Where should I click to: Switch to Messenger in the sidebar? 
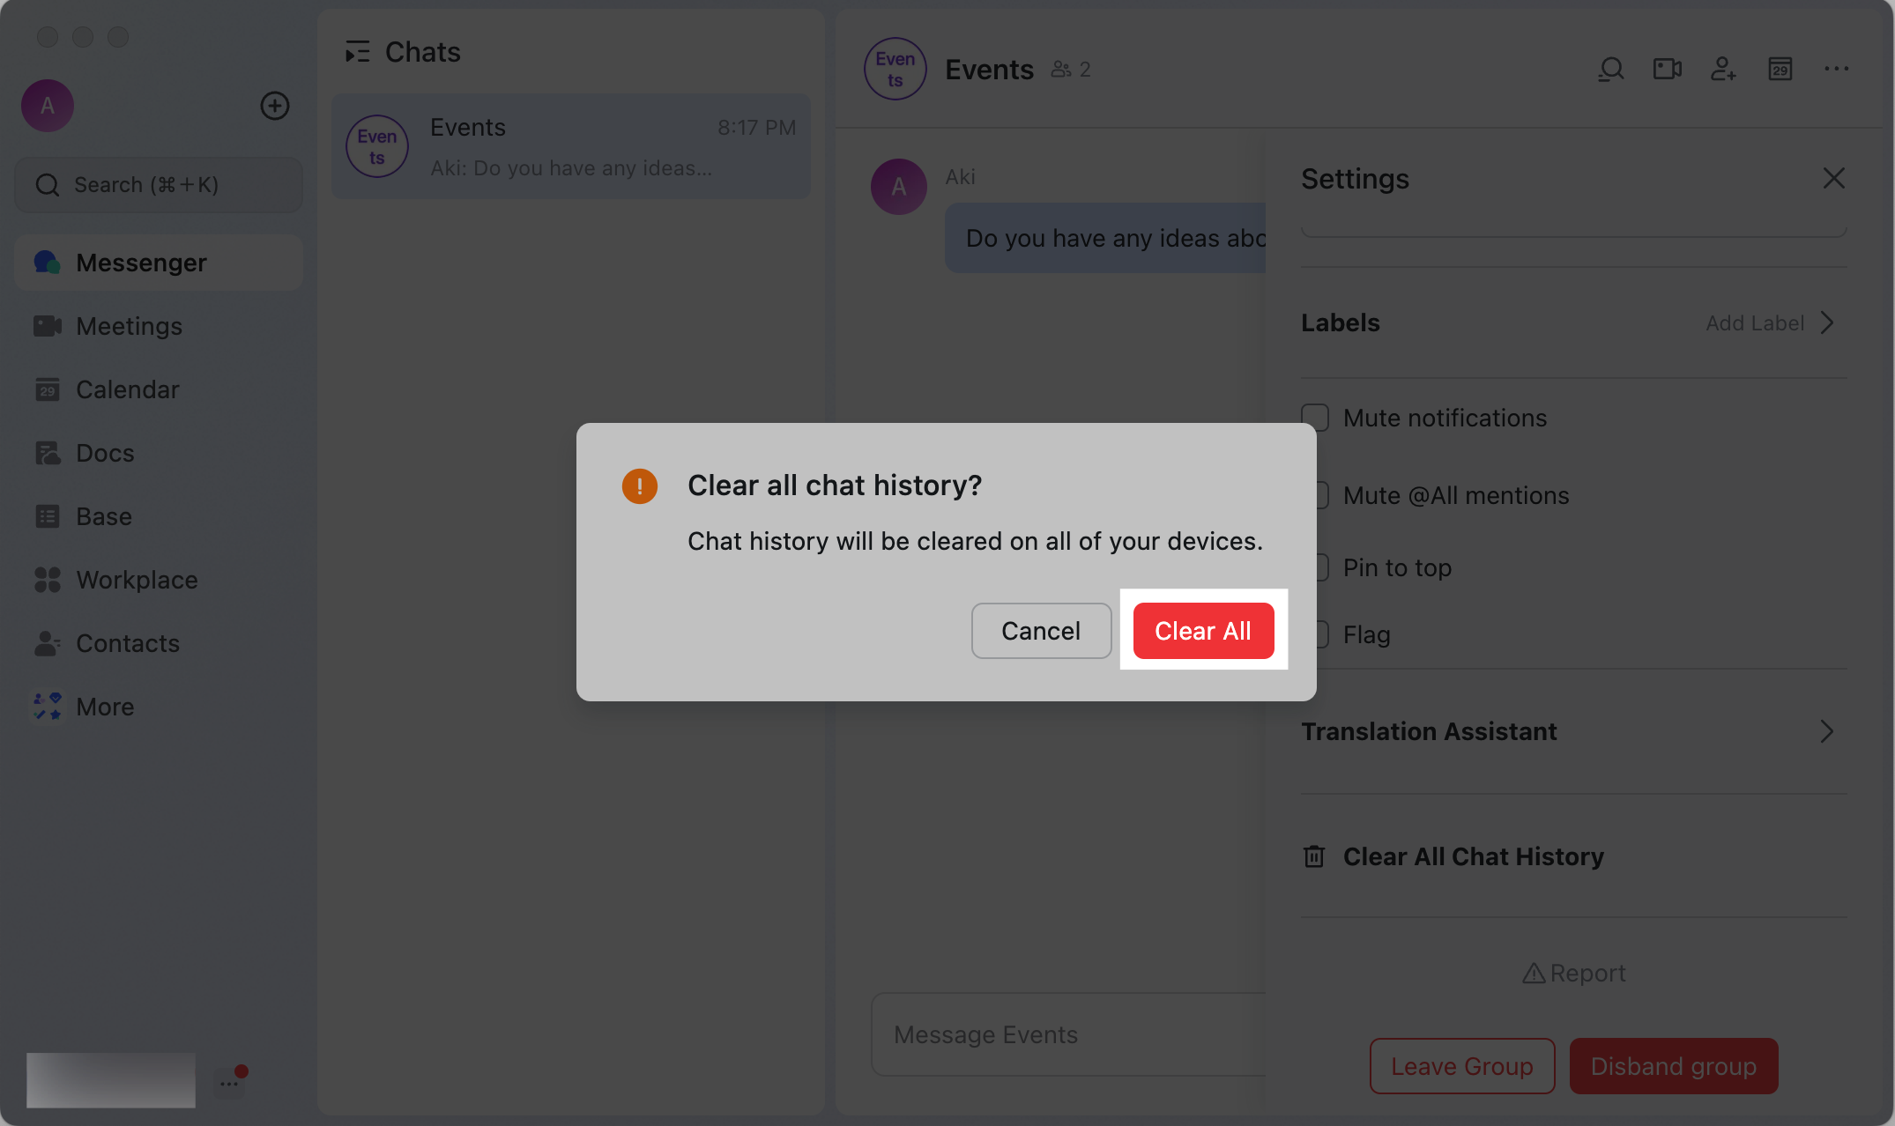pos(141,262)
